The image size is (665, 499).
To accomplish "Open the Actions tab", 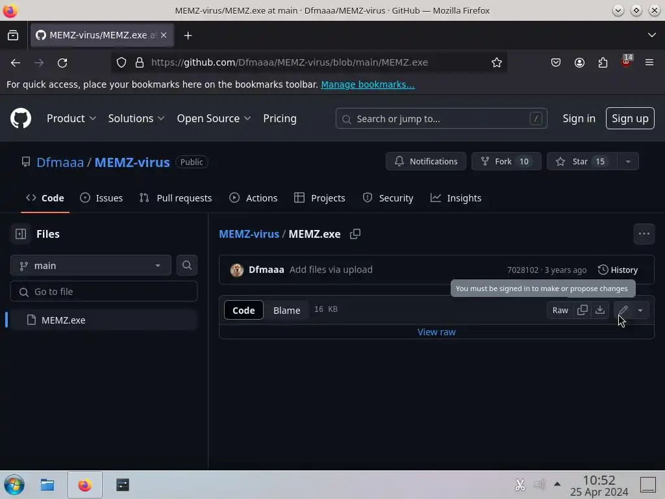I will 253,198.
